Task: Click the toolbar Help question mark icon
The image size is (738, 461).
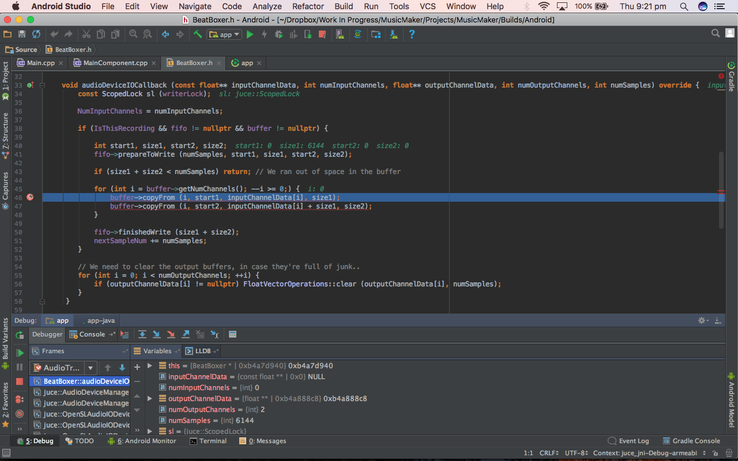Action: click(x=412, y=35)
